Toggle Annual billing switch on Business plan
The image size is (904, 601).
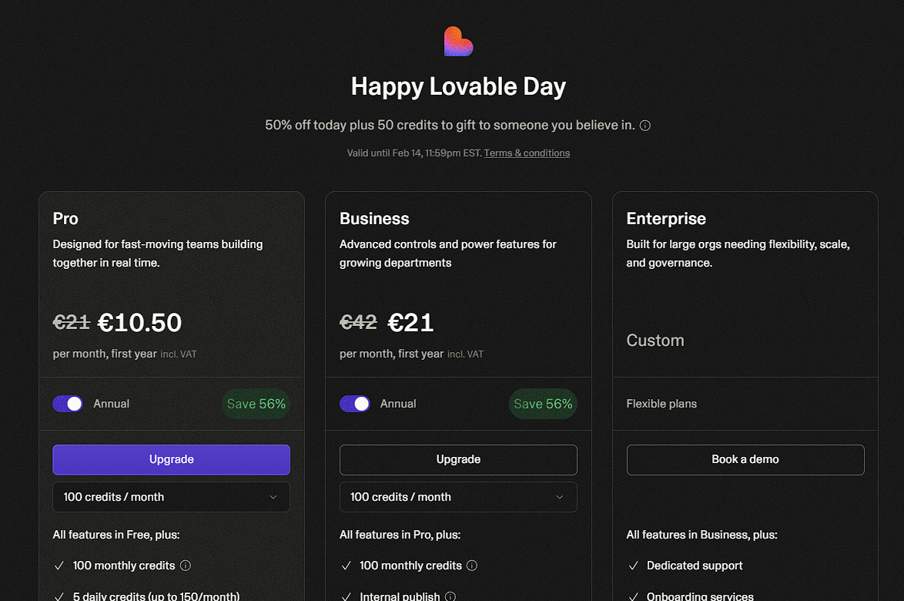point(354,404)
